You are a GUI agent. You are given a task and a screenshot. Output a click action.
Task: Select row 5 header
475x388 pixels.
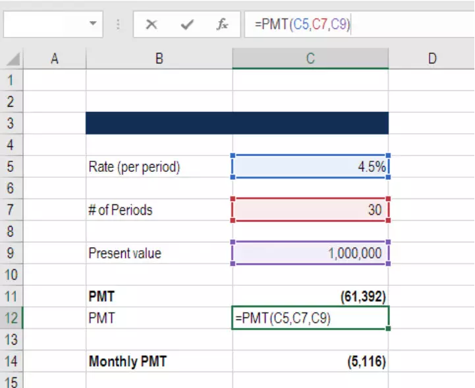tap(11, 167)
